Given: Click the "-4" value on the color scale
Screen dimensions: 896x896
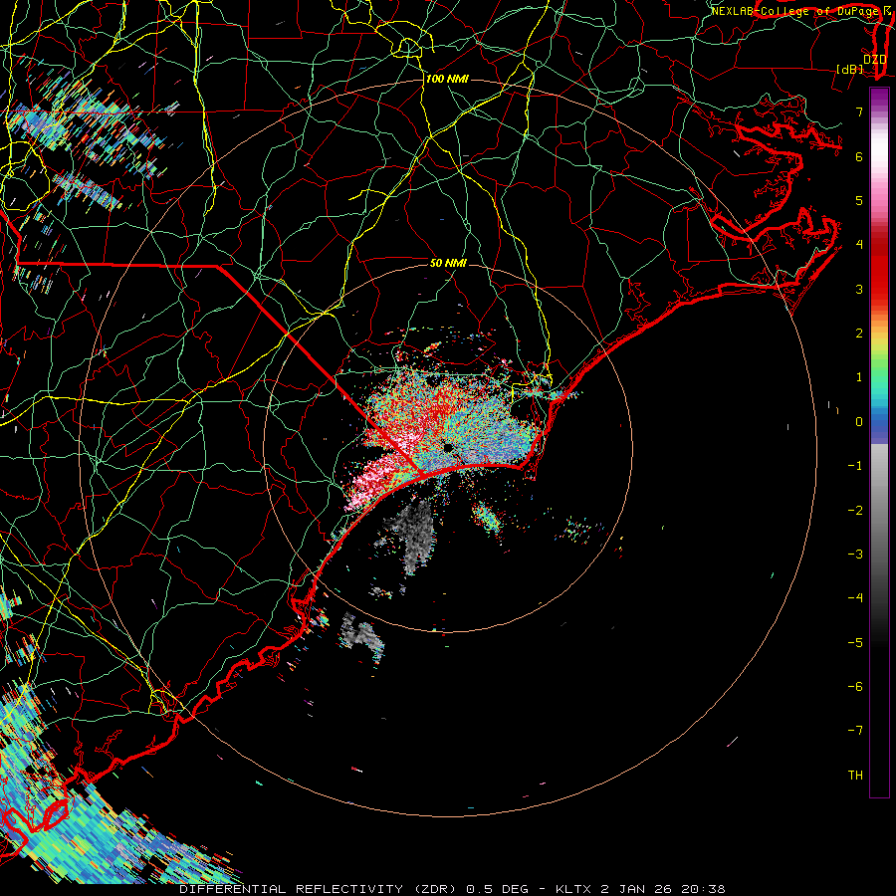Looking at the screenshot, I should pos(855,598).
